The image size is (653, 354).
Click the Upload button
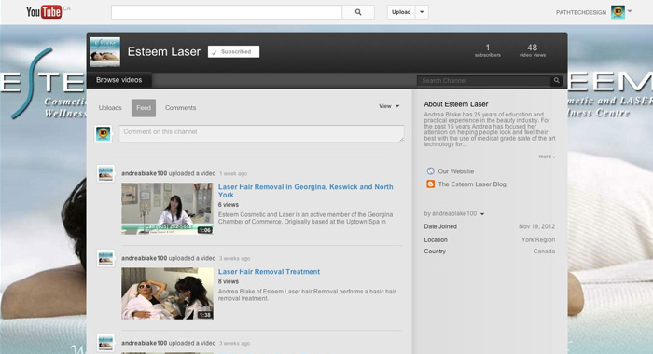coord(401,12)
